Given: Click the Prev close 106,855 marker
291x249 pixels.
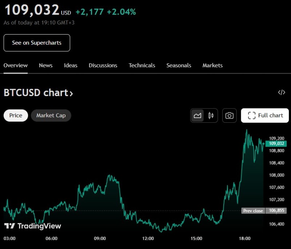Looking at the screenshot, I should (x=264, y=210).
